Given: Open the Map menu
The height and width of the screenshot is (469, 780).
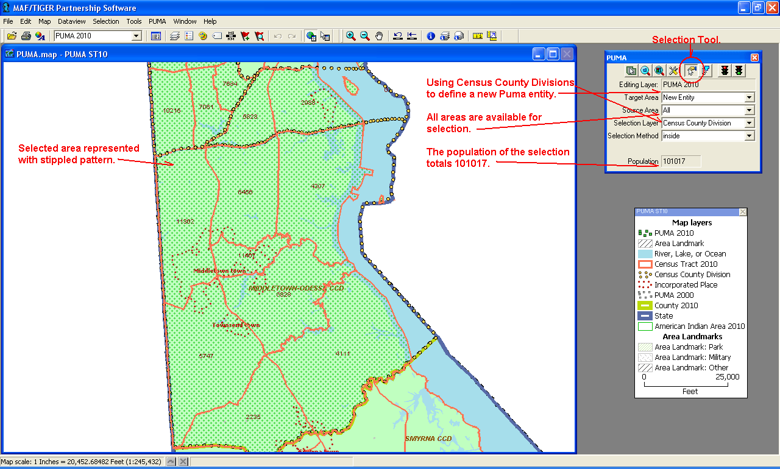Looking at the screenshot, I should (x=44, y=21).
